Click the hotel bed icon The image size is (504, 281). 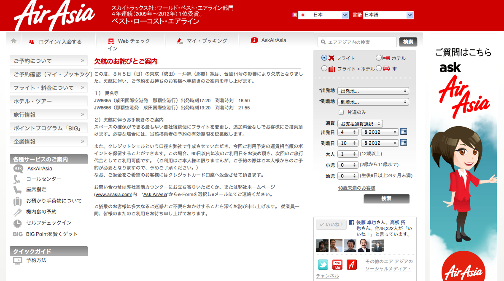point(386,58)
